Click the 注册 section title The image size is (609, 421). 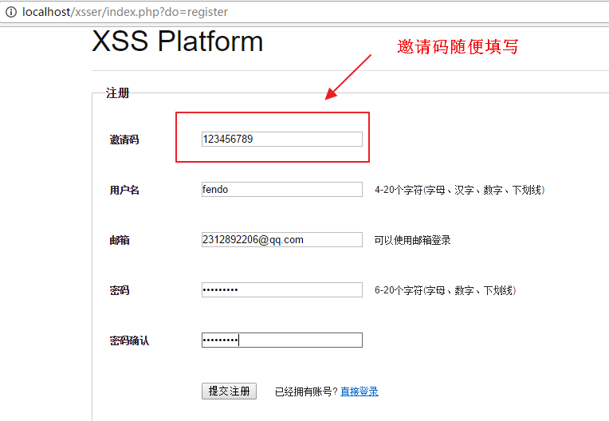coord(118,93)
